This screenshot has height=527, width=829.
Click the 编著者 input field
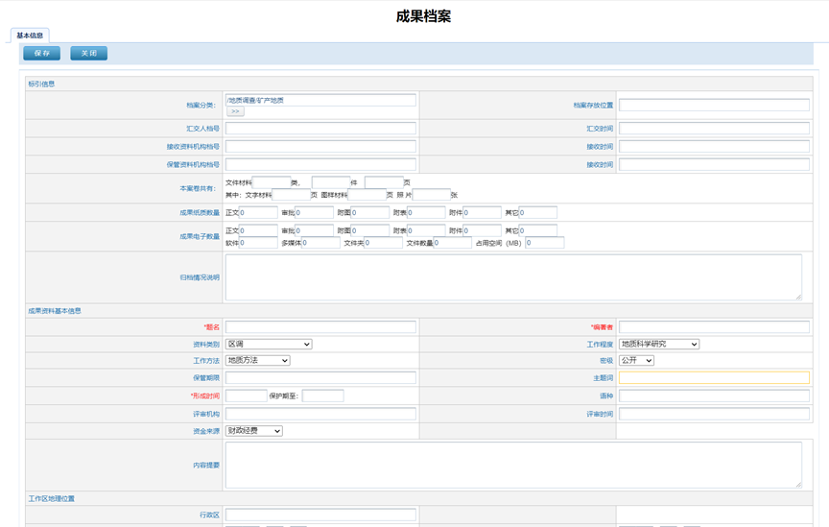click(714, 327)
